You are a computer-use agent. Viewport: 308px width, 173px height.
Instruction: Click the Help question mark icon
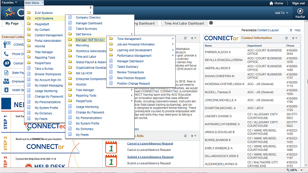point(291,30)
